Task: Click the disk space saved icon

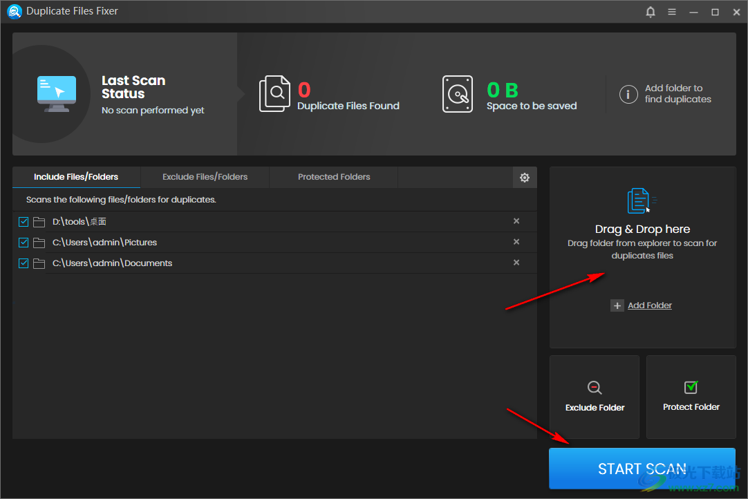Action: click(x=458, y=93)
